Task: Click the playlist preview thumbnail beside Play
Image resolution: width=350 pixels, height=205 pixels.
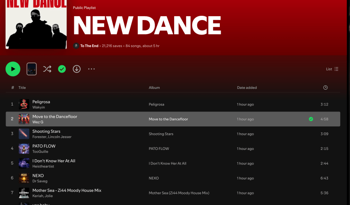Action: (x=32, y=69)
